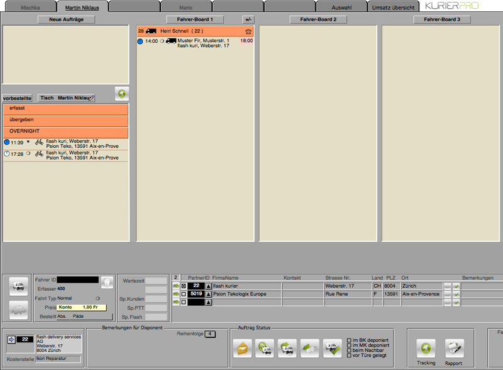
Task: Click the Sp.Kunden input field
Action: pos(156,299)
